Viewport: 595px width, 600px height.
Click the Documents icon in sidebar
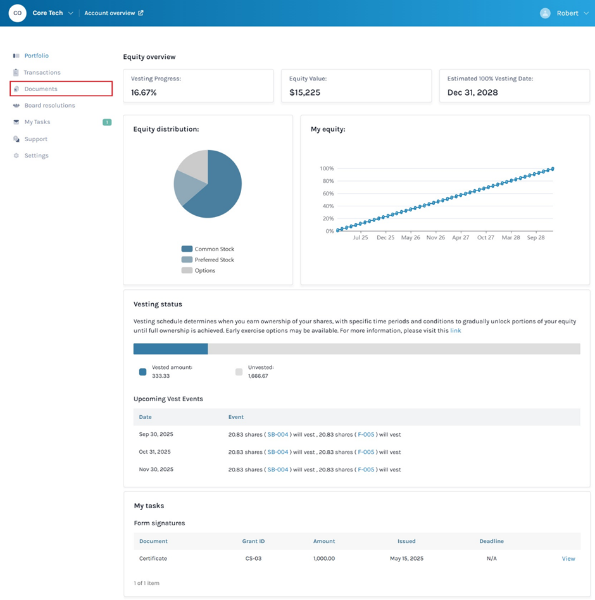(16, 89)
